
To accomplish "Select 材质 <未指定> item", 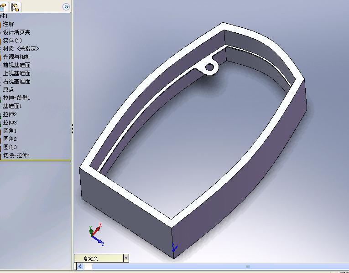I will tap(21, 49).
